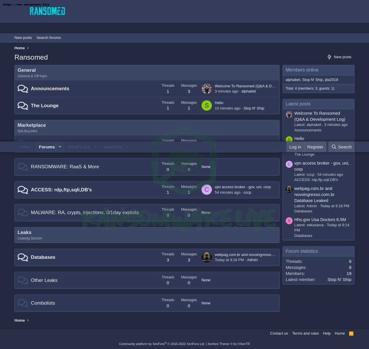Open the Terms and rules link

[x=306, y=333]
